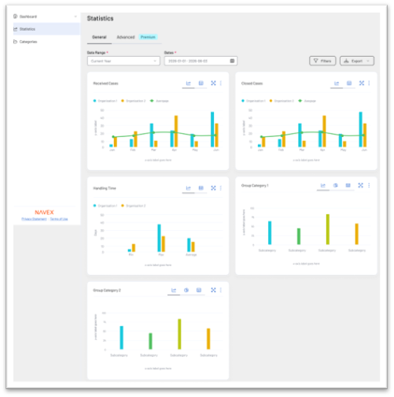Expand Received Cases card to fullscreen
This screenshot has width=394, height=397.
213,83
